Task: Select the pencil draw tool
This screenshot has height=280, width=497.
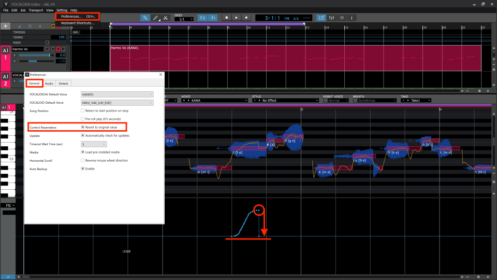Action: 155,18
